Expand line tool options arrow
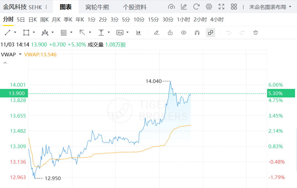Screen dimensions: 297x188 (15, 33)
